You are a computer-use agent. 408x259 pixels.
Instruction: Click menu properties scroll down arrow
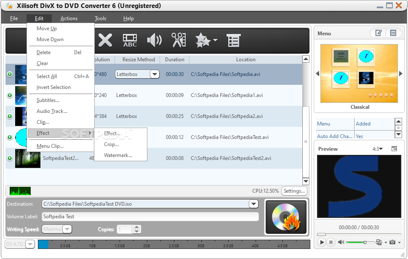pyautogui.click(x=398, y=134)
